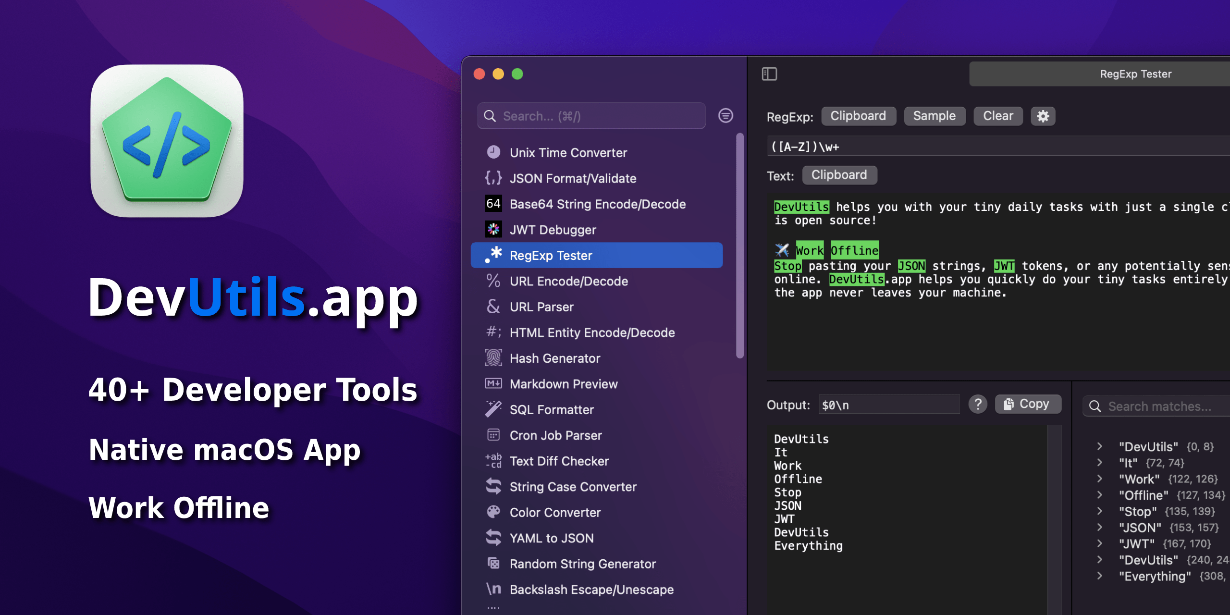Open Color Converter via the palette icon
Viewport: 1230px width, 615px height.
pos(493,512)
